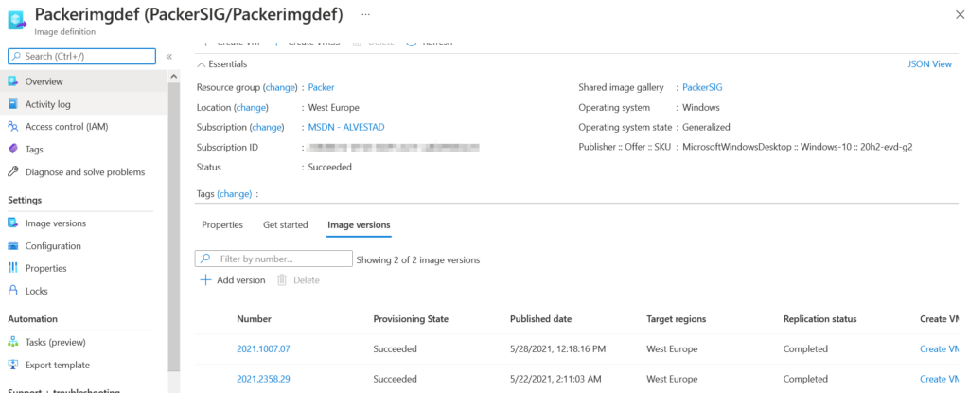The width and height of the screenshot is (969, 393).
Task: Switch to the Get started tab
Action: [285, 224]
